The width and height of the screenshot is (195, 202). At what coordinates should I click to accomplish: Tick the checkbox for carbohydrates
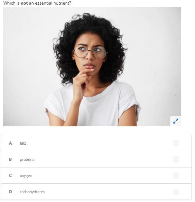coord(176,192)
